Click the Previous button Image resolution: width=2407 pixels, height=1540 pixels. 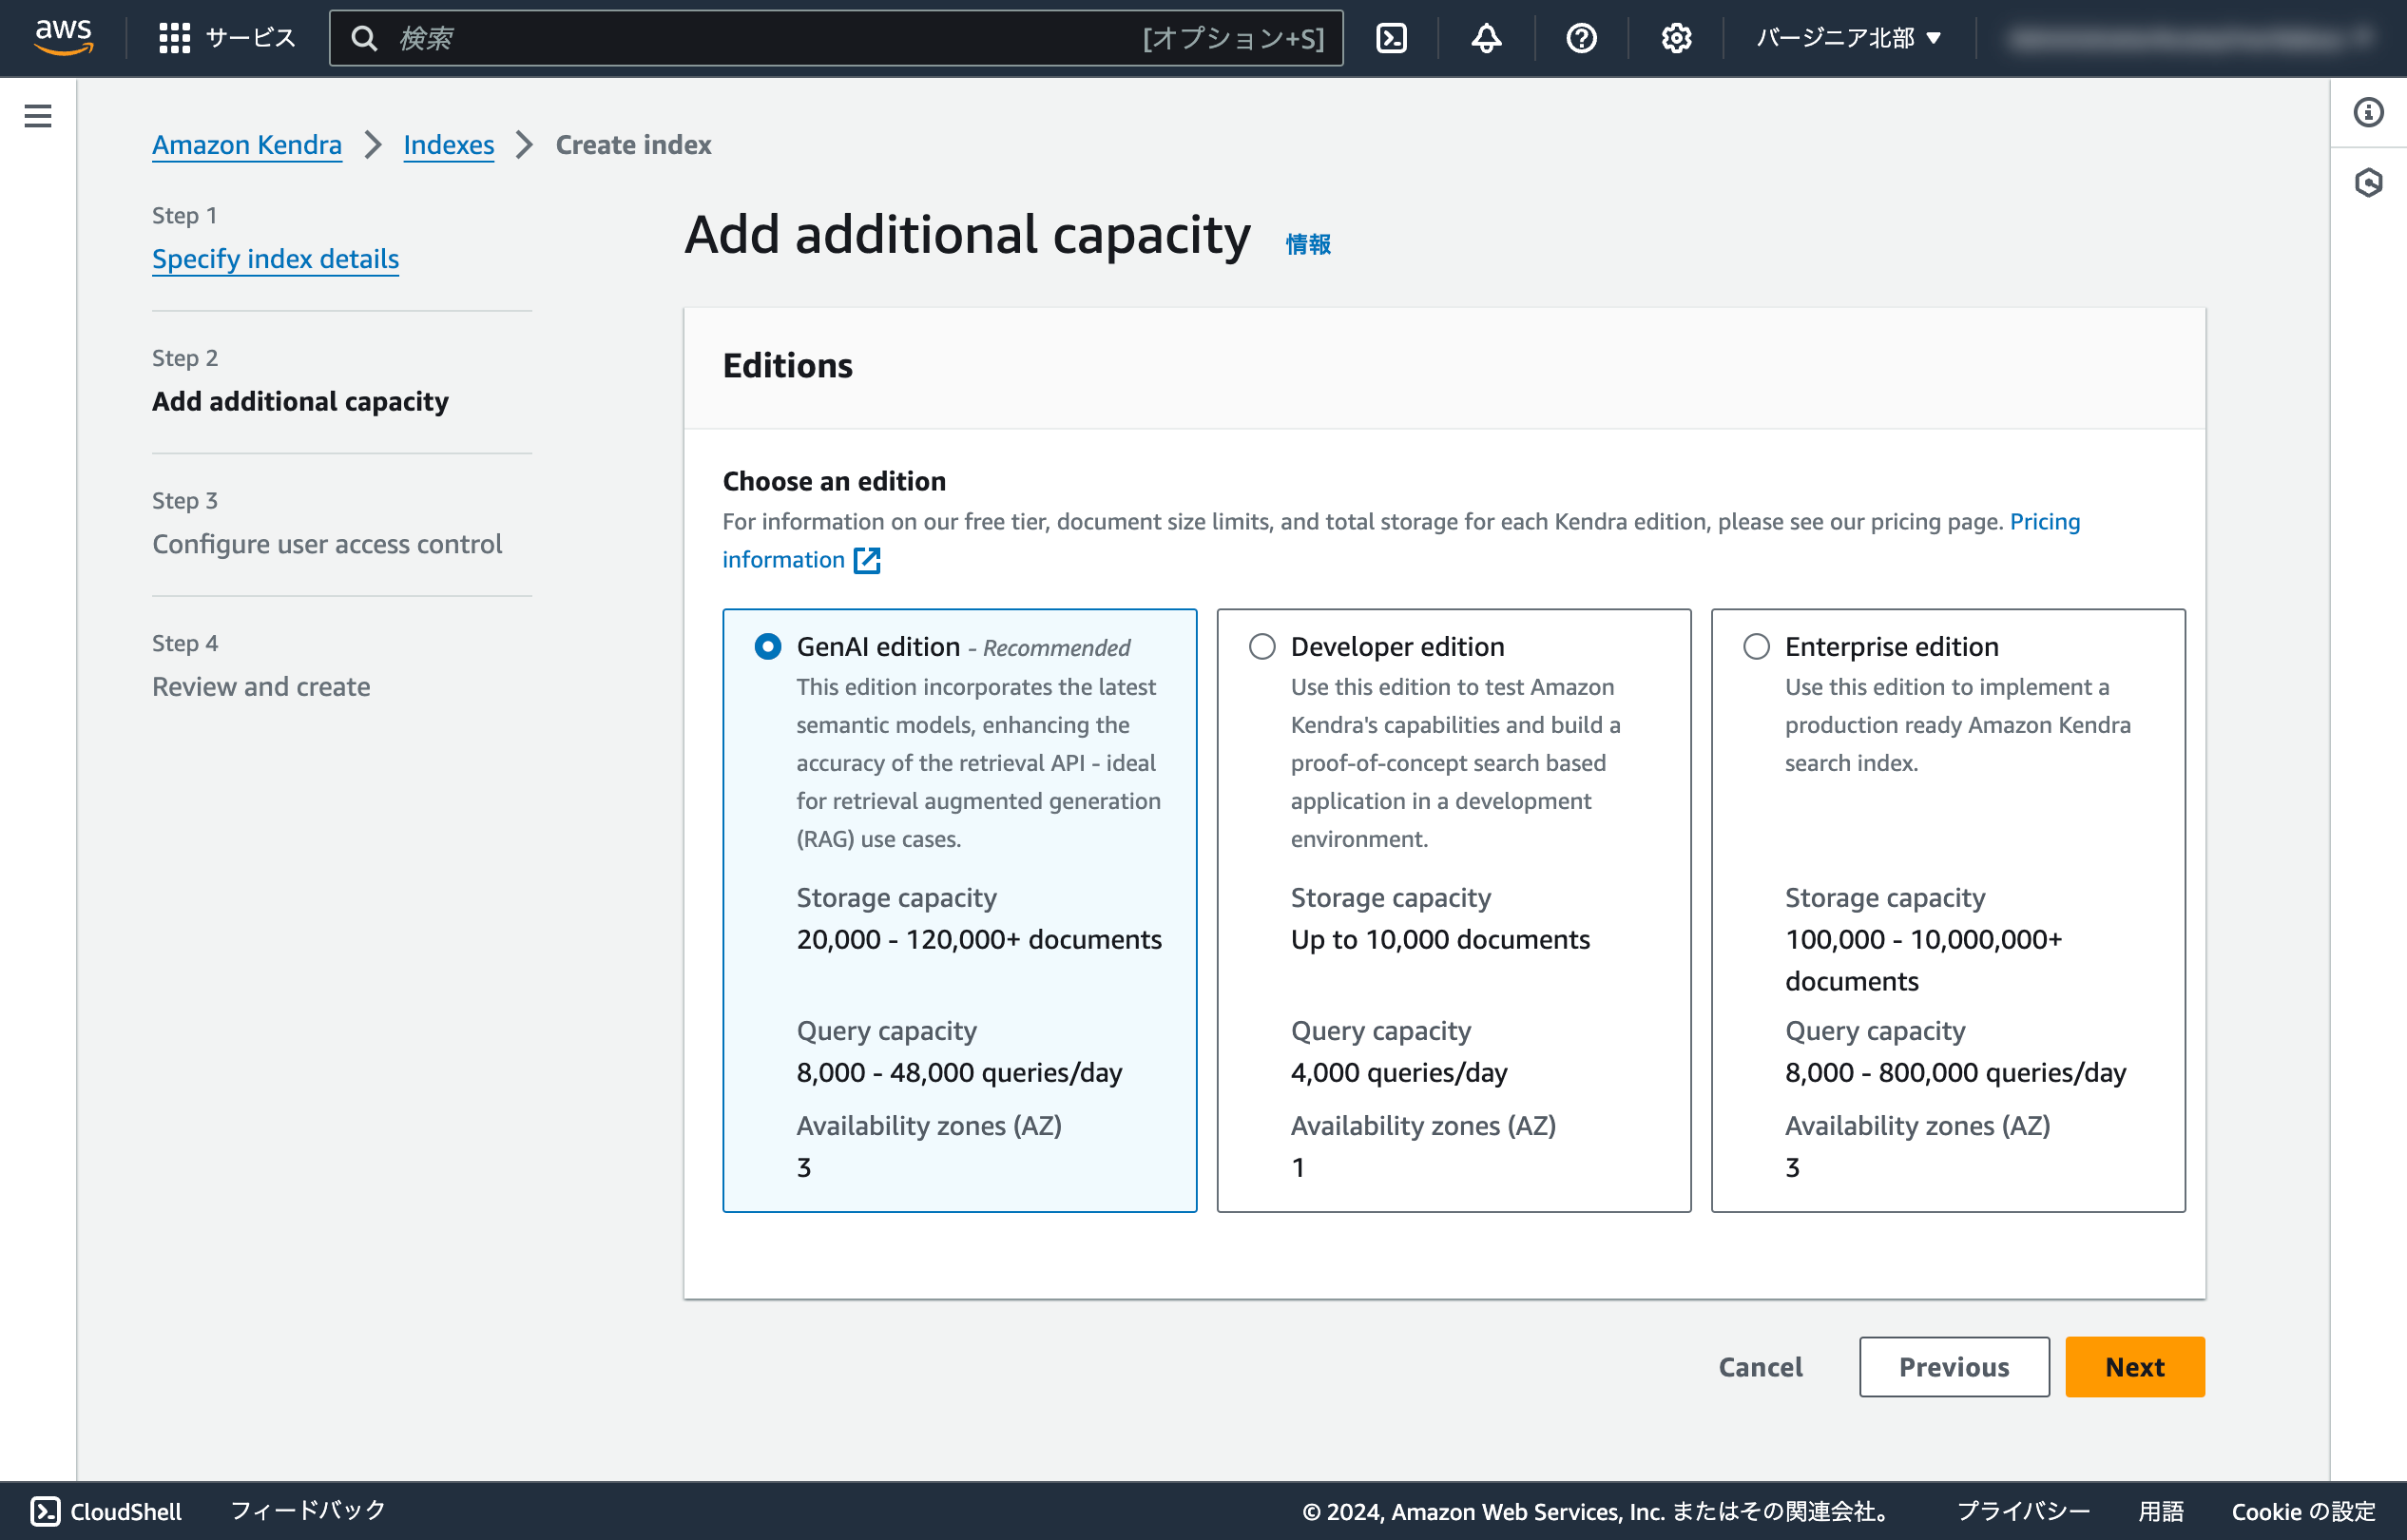[x=1953, y=1367]
